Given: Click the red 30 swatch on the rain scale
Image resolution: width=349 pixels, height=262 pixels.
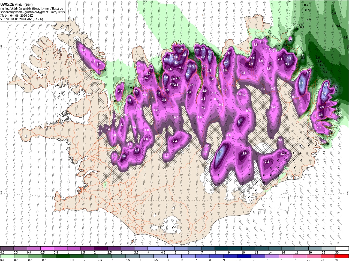Looking at the screenshot, I should tap(342, 256).
